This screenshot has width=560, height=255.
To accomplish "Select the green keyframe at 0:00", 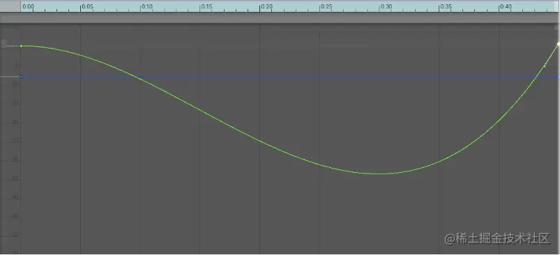I will 22,46.
